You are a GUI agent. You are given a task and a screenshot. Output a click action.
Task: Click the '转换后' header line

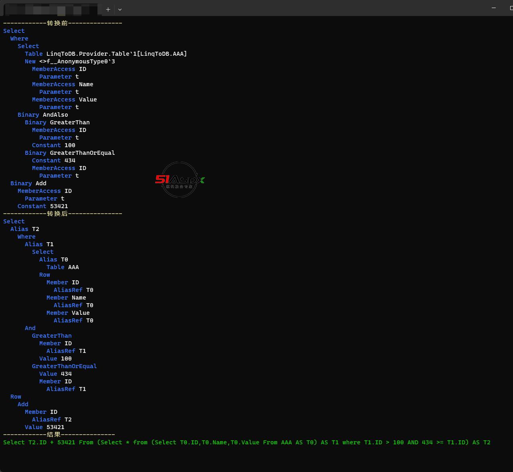(63, 214)
